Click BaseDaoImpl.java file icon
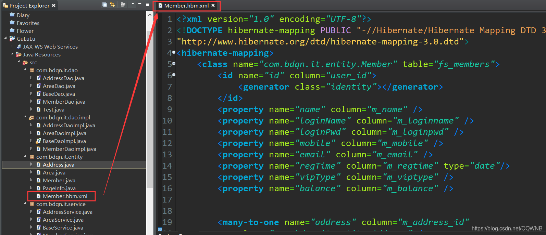 coord(38,141)
